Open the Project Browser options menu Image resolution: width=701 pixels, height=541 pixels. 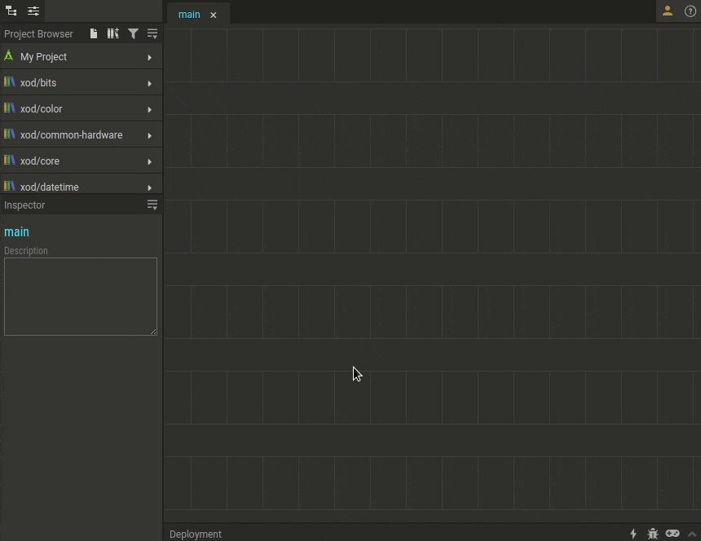pos(152,33)
